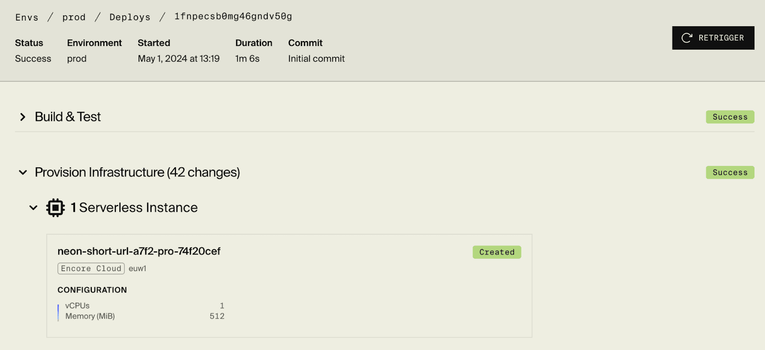Open the Envs breadcrumb item
The height and width of the screenshot is (350, 765).
click(x=26, y=17)
